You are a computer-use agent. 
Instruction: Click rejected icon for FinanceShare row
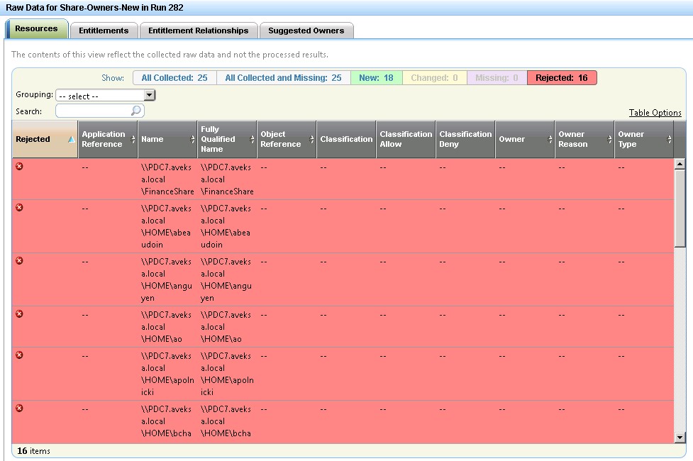click(x=19, y=166)
